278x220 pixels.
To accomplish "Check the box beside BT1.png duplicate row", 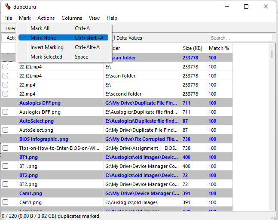I will tap(6, 166).
